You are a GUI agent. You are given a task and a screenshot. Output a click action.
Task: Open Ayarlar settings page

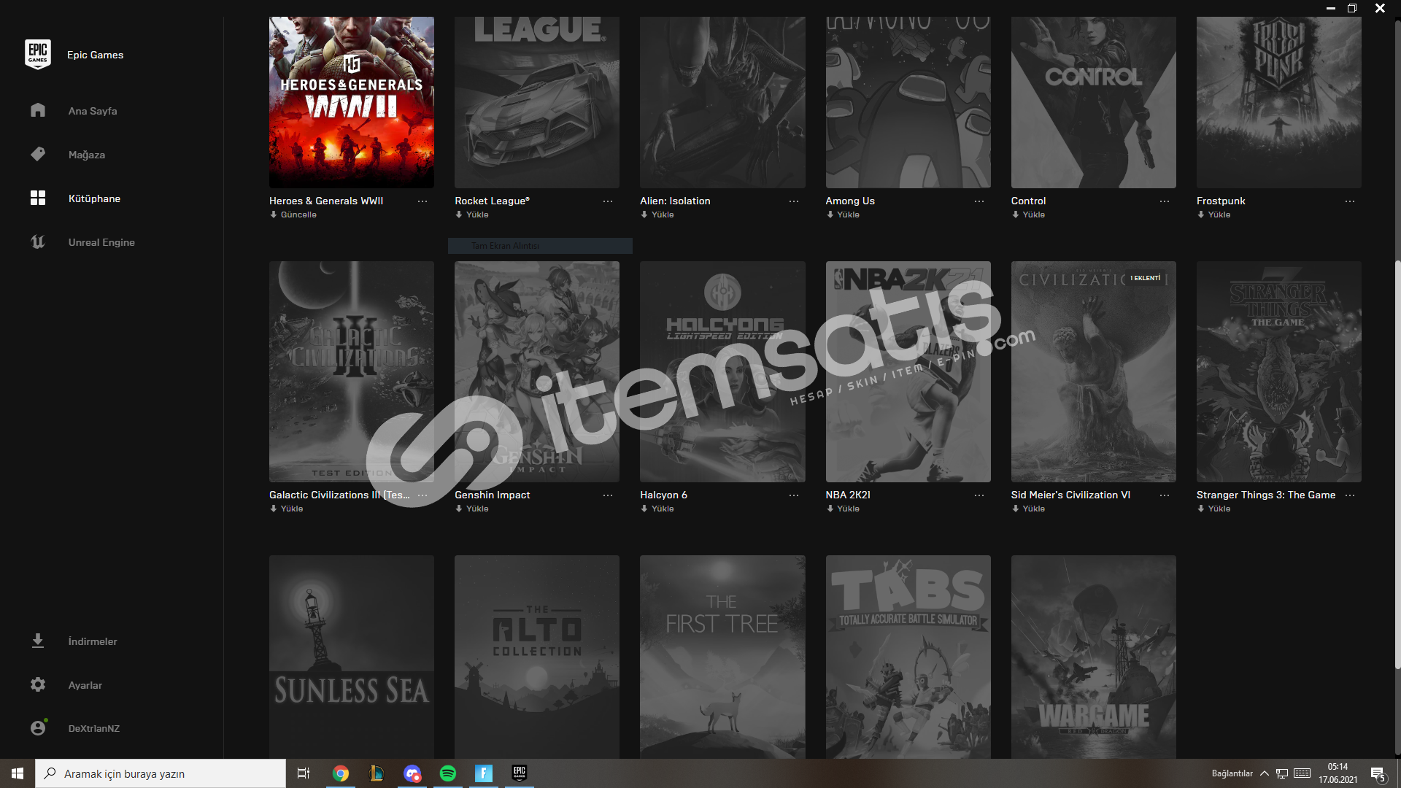pyautogui.click(x=85, y=685)
